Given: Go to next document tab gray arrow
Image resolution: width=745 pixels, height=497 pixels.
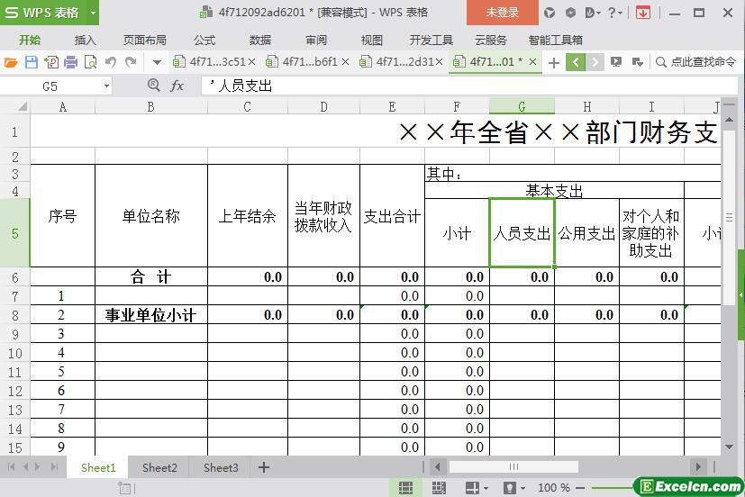Looking at the screenshot, I should pyautogui.click(x=595, y=62).
